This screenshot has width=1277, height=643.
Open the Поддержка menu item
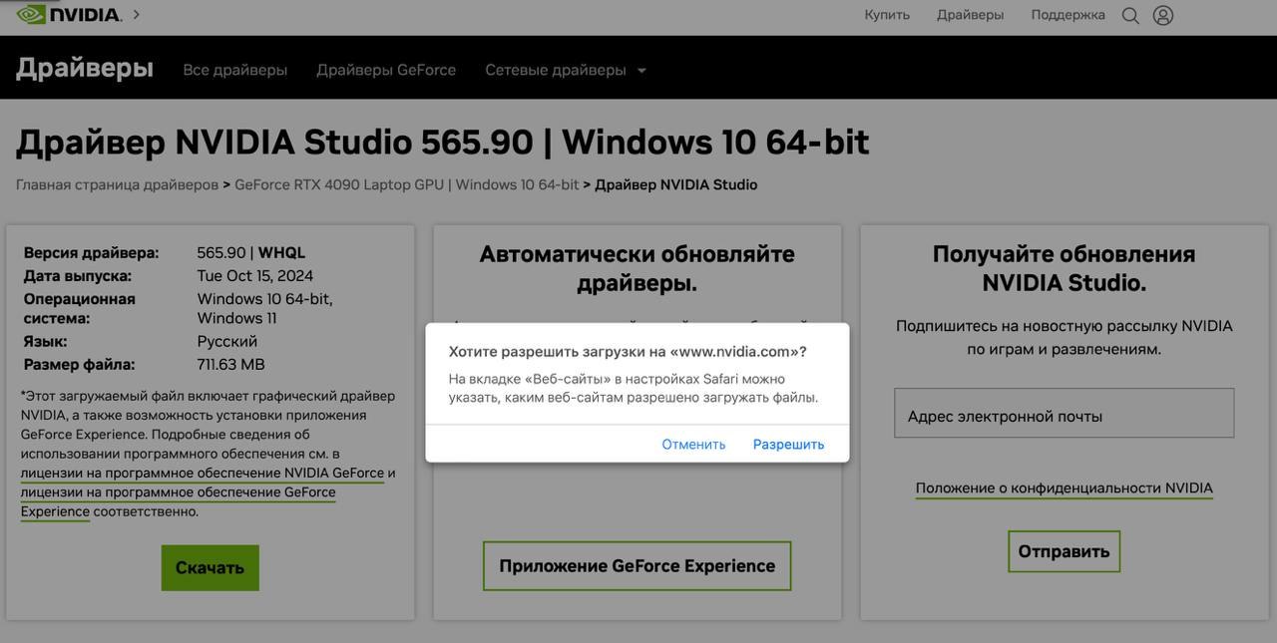tap(1067, 15)
